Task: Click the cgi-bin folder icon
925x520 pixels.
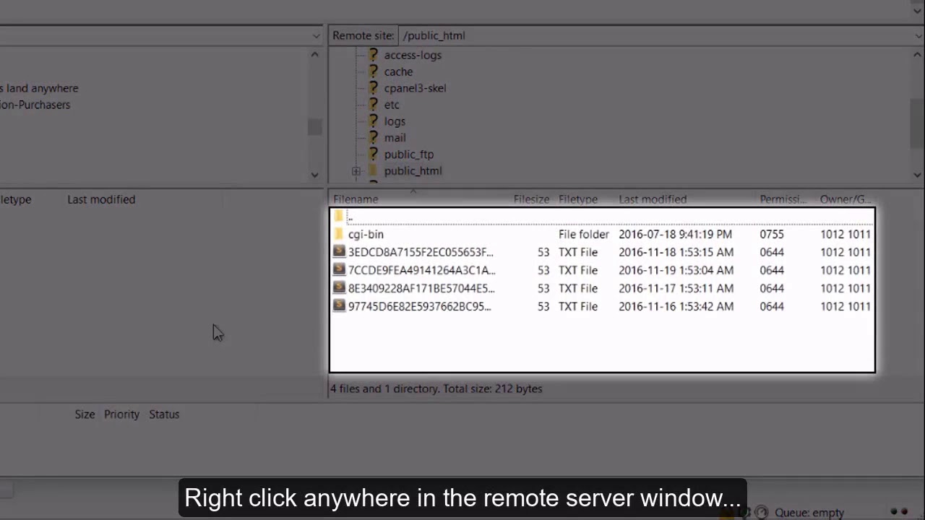Action: [339, 234]
